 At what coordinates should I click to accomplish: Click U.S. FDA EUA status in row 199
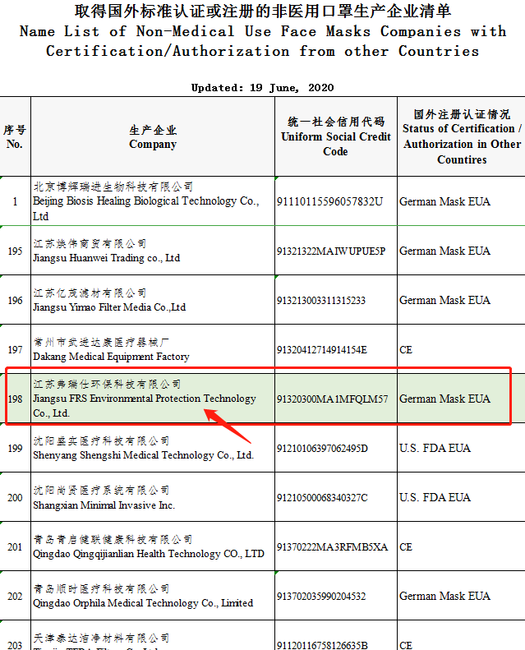point(435,449)
